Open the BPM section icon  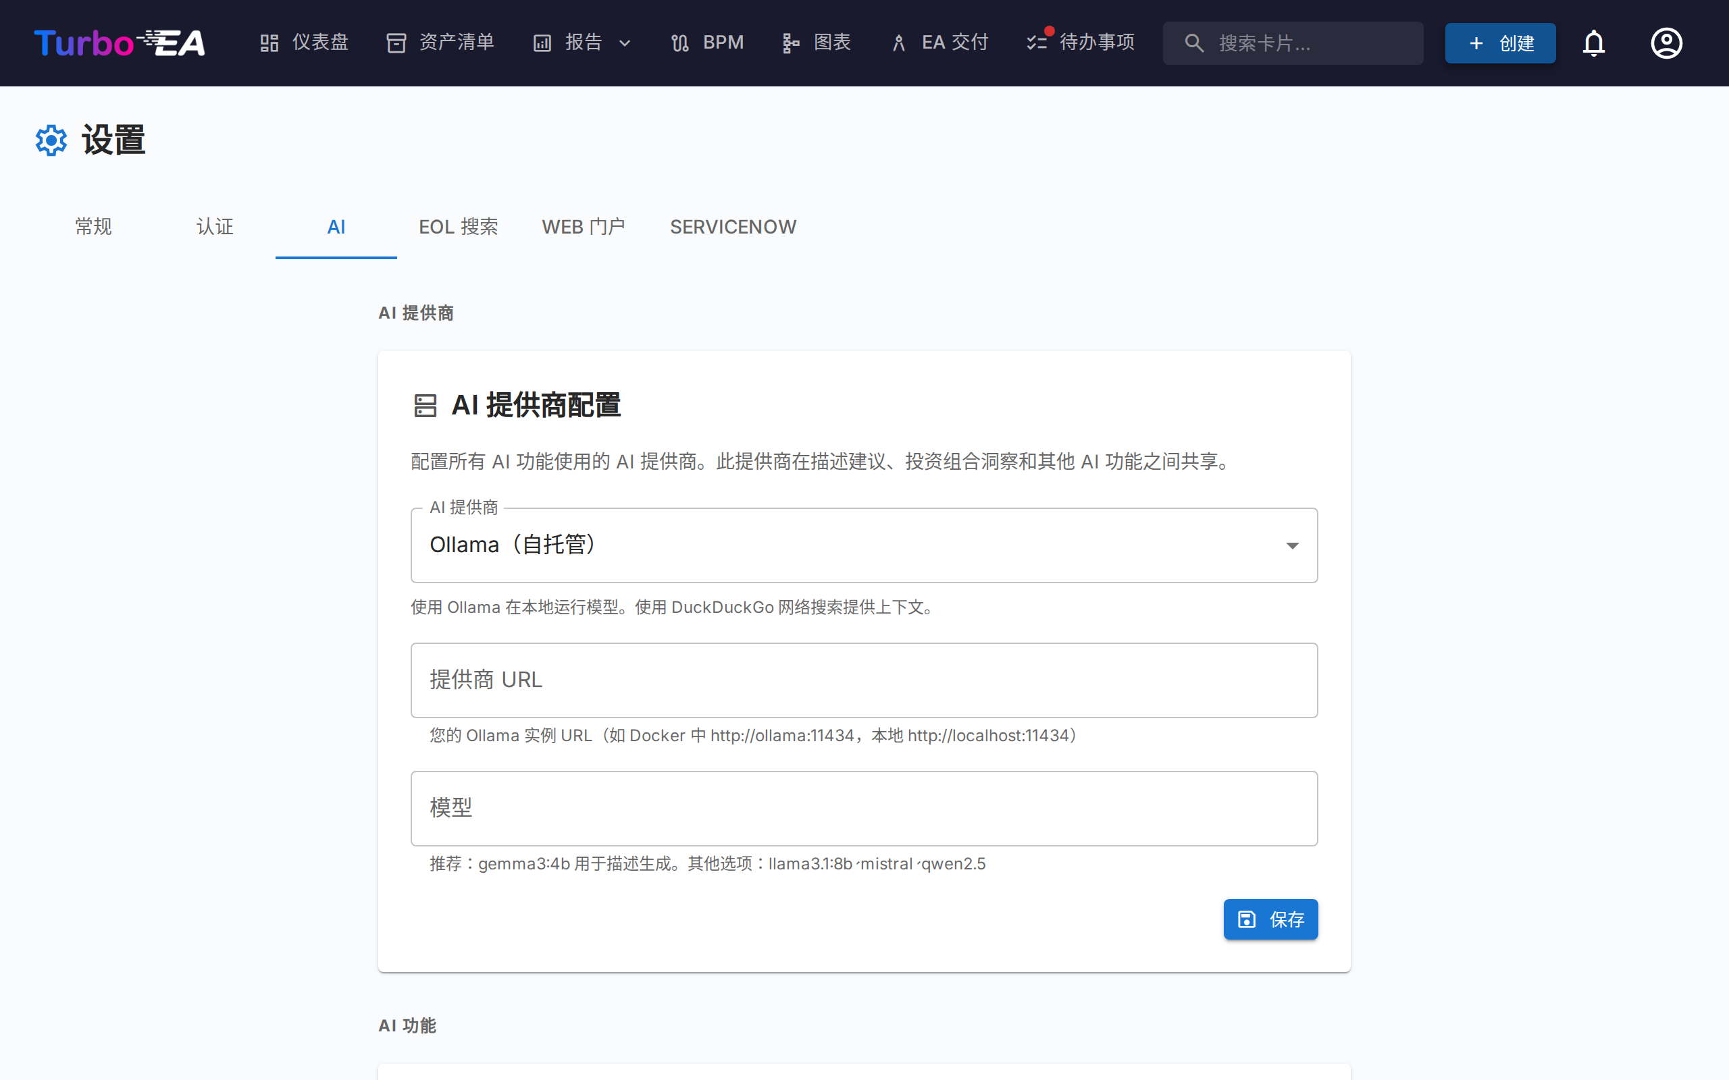pyautogui.click(x=679, y=43)
